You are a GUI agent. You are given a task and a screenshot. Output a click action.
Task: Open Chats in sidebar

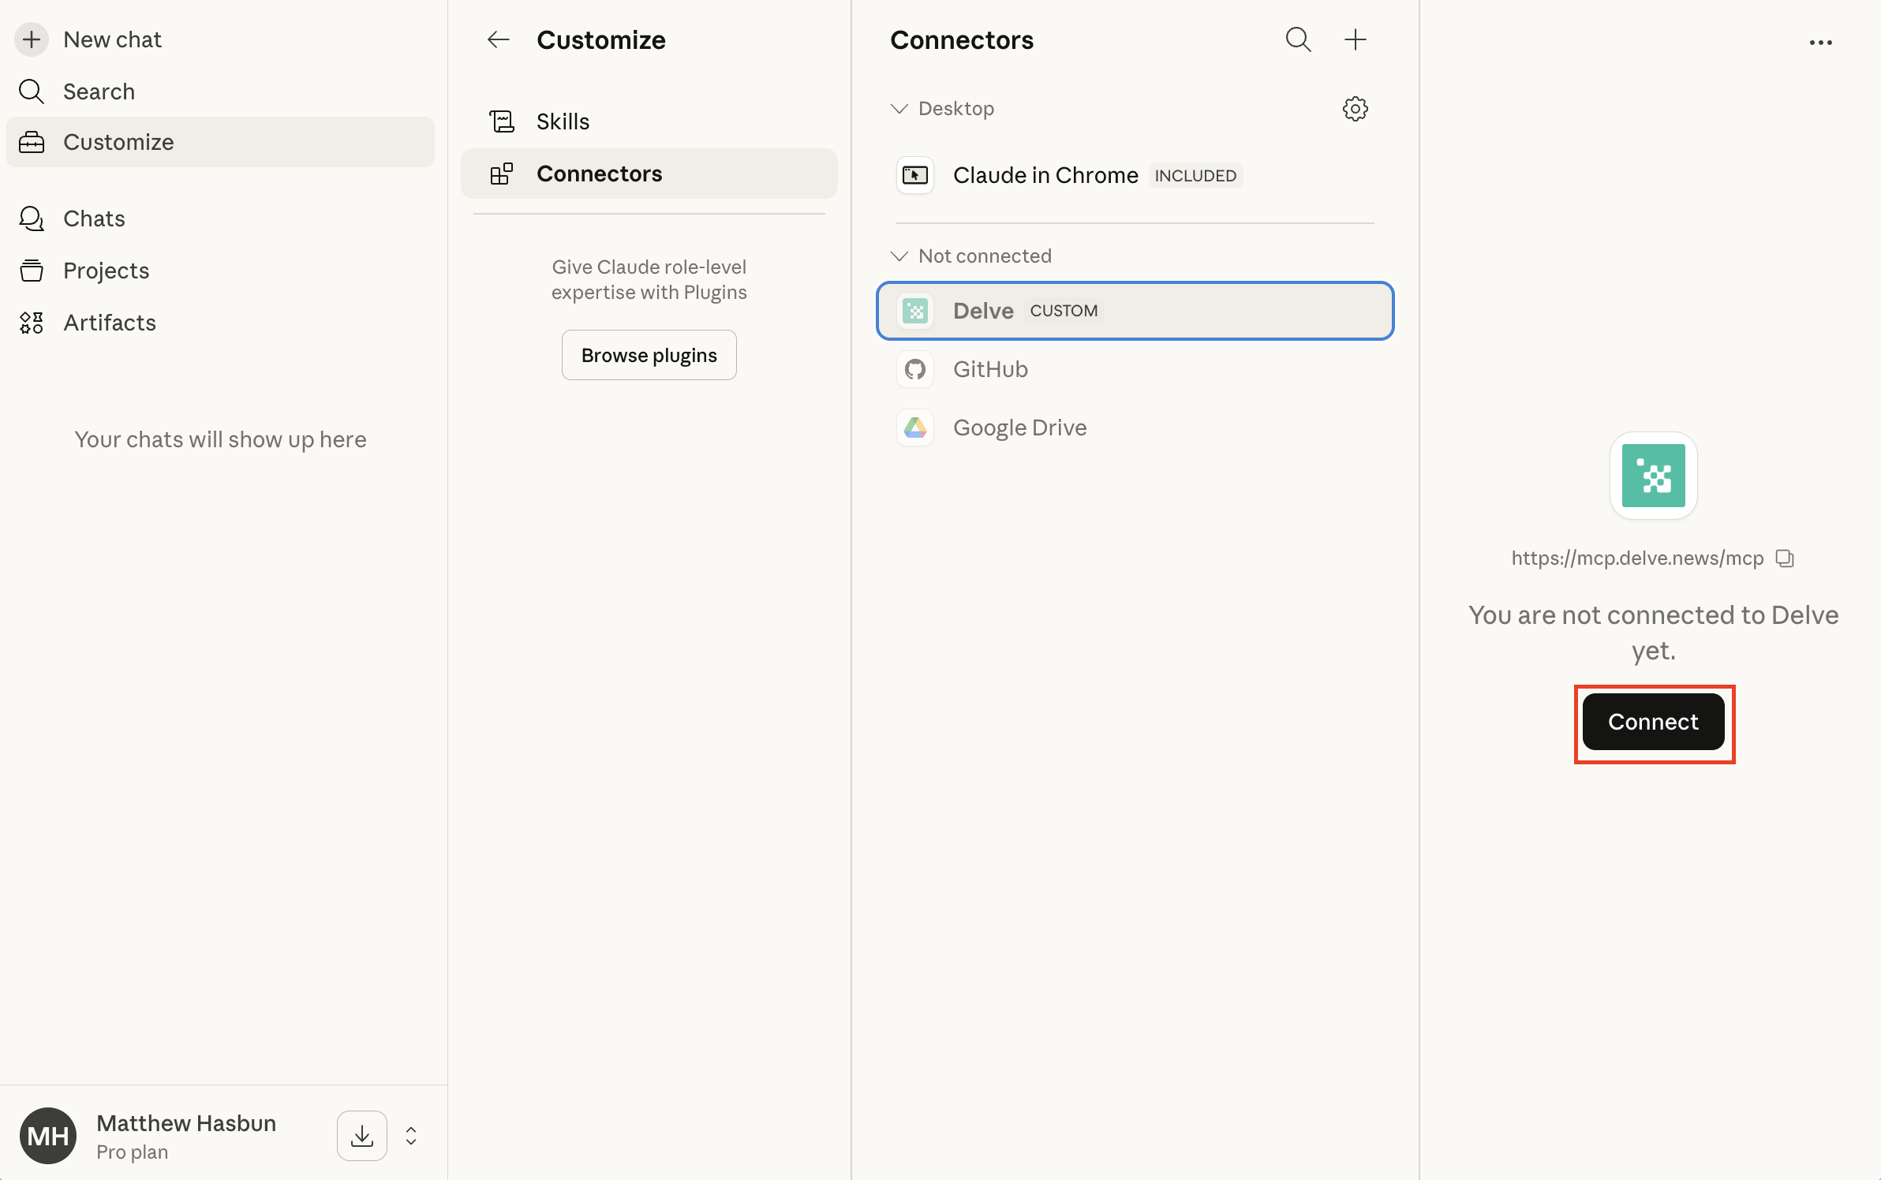pos(94,218)
